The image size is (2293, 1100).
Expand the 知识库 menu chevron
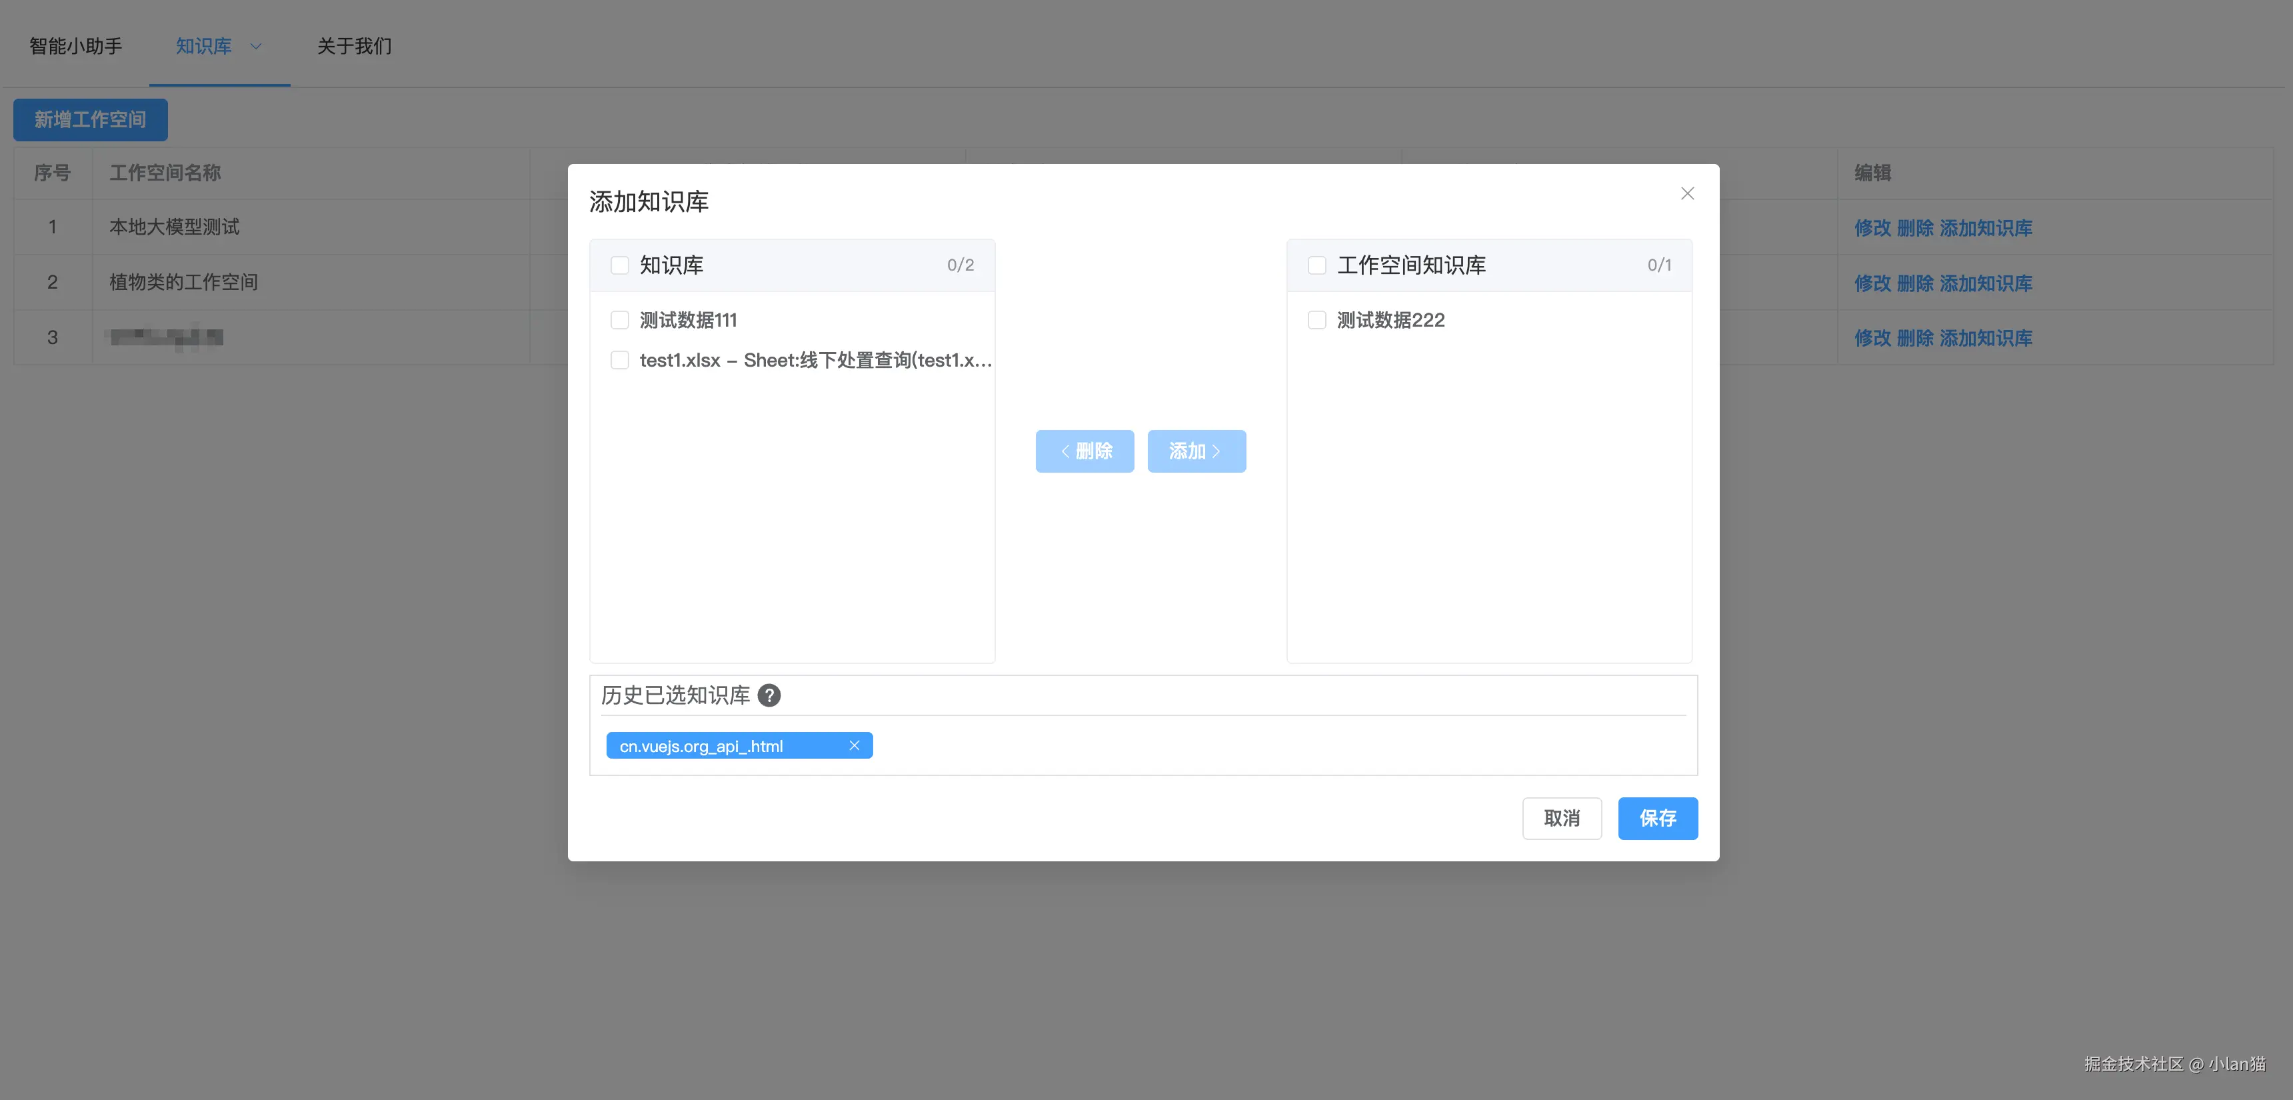[x=257, y=46]
